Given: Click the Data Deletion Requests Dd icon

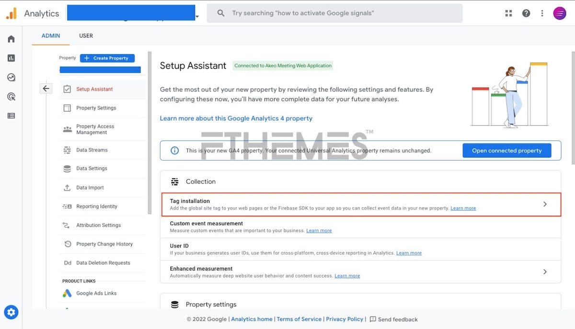Looking at the screenshot, I should [x=67, y=263].
